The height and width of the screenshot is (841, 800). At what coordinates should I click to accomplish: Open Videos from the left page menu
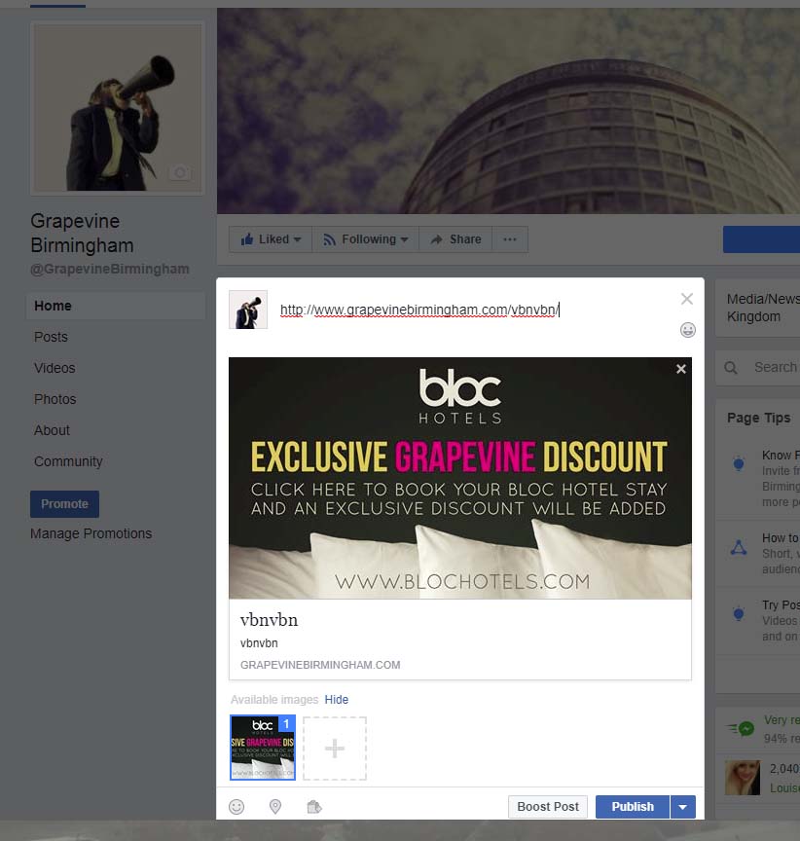pos(55,368)
